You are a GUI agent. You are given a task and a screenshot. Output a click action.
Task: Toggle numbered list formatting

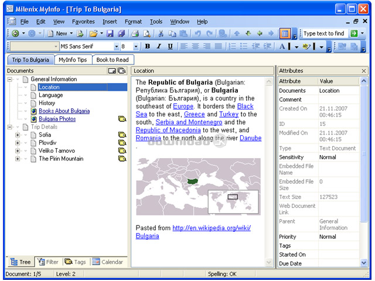tap(232, 46)
